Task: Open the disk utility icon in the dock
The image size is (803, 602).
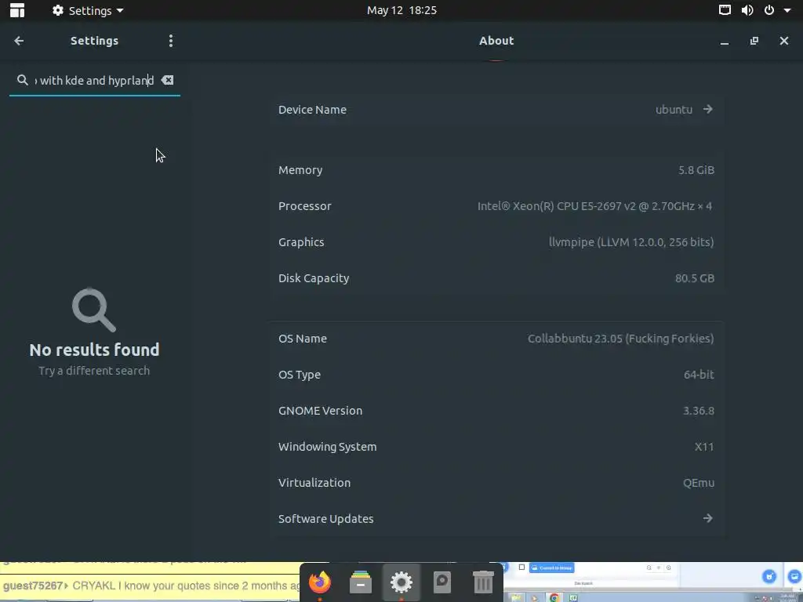Action: point(442,582)
